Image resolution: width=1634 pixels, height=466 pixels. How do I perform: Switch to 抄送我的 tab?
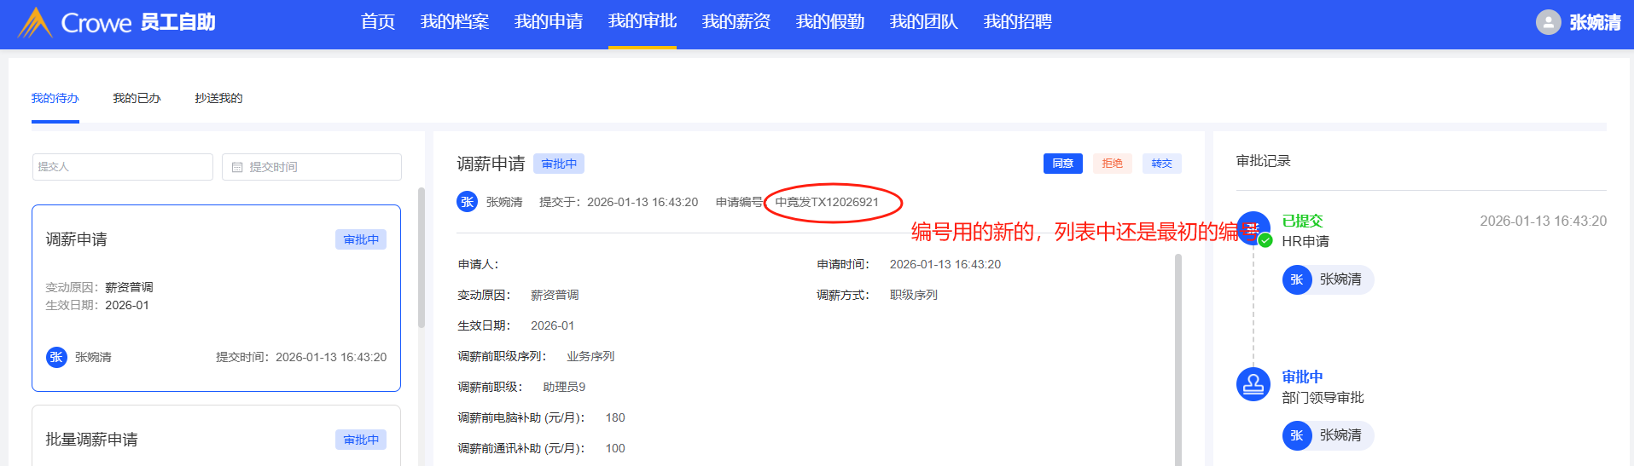point(218,98)
